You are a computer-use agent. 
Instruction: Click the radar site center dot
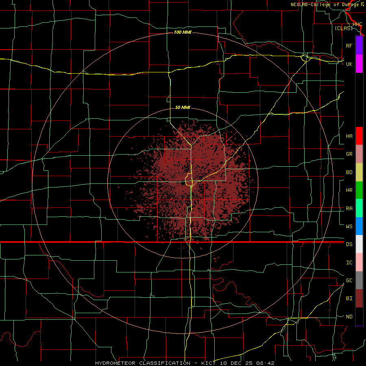pos(183,183)
